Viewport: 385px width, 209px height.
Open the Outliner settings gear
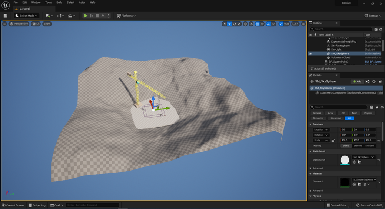click(x=381, y=29)
